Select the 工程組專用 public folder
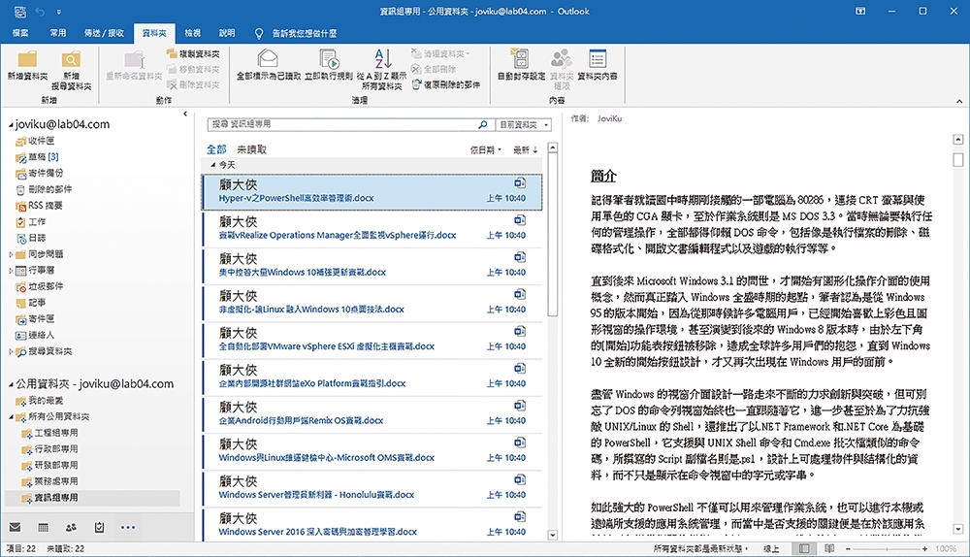Viewport: 970px width, 557px height. [49, 433]
